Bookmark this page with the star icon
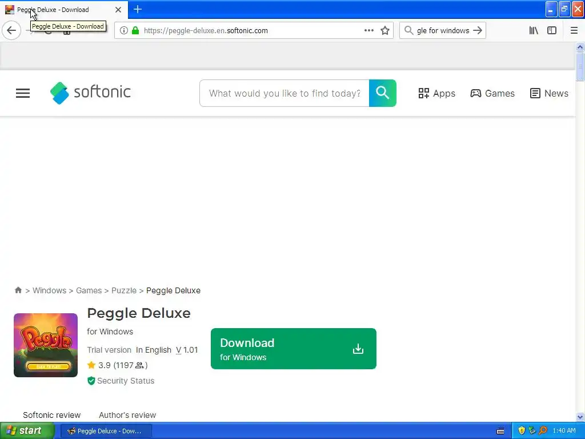Screen dimensions: 585x439 pyautogui.click(x=385, y=31)
